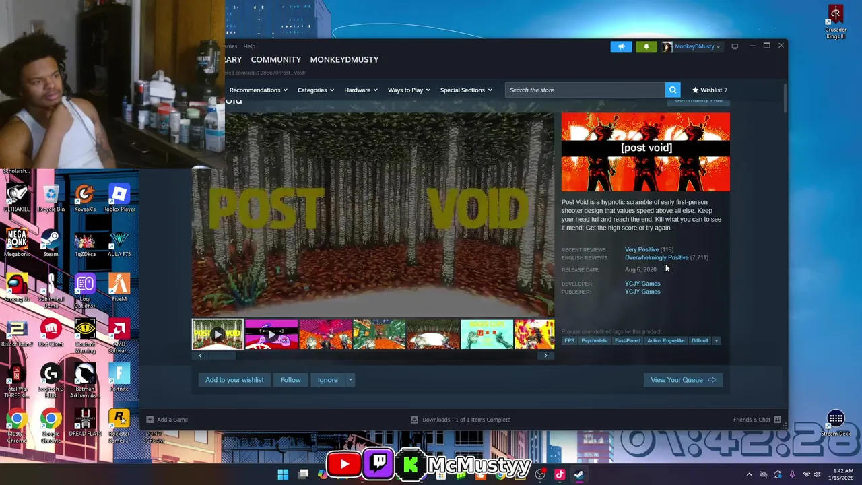Open the ULTRAKILL desktop shortcut

pos(17,199)
